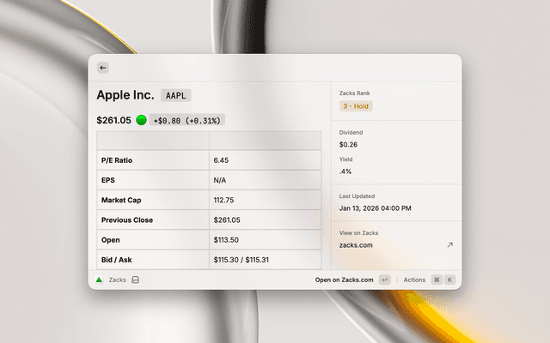Click the Apple Inc. heading

[x=125, y=95]
